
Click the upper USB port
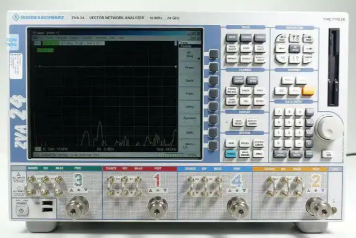[47, 204]
